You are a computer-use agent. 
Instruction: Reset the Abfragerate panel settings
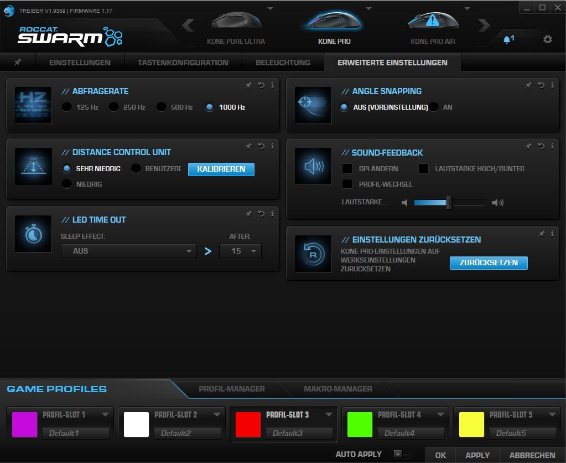tap(261, 85)
